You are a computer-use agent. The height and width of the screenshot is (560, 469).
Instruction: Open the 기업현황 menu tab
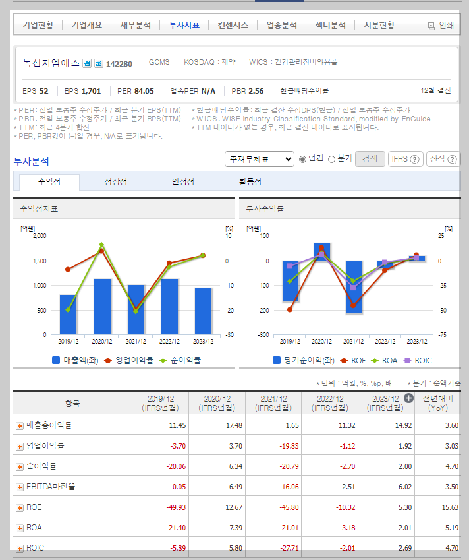click(38, 25)
